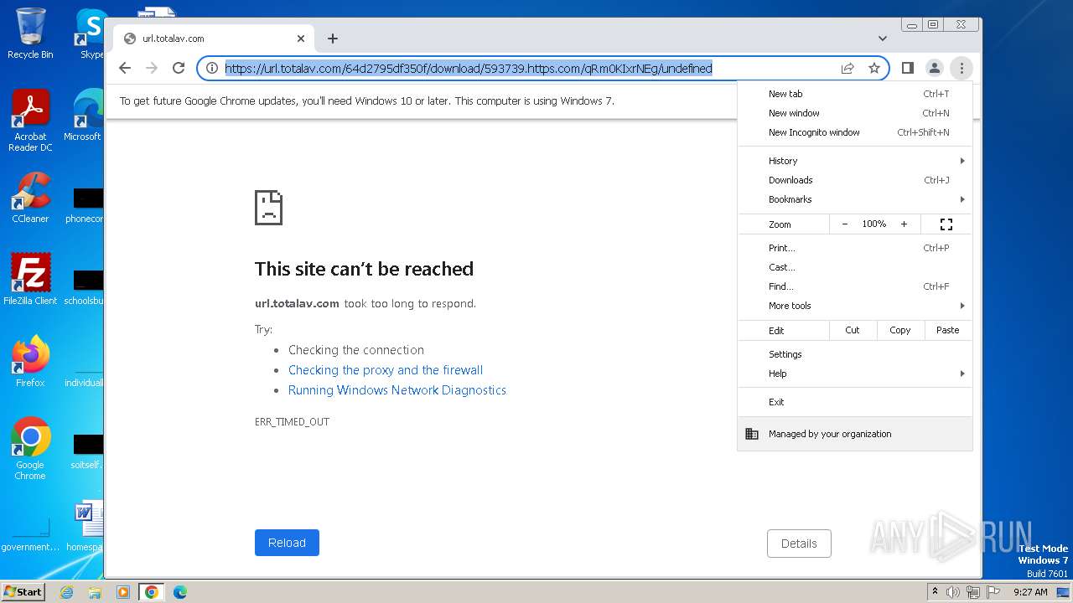Select New window menu entry
The height and width of the screenshot is (603, 1073).
pyautogui.click(x=855, y=113)
